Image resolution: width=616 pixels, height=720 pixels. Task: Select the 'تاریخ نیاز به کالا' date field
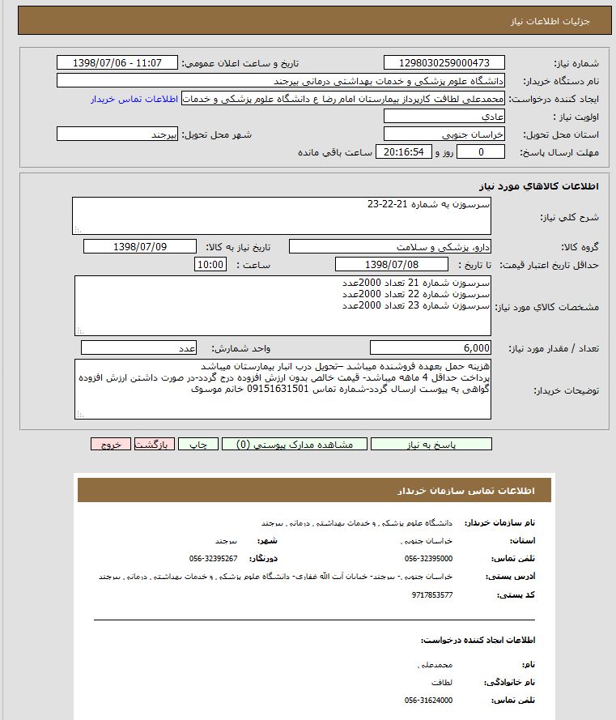click(140, 246)
